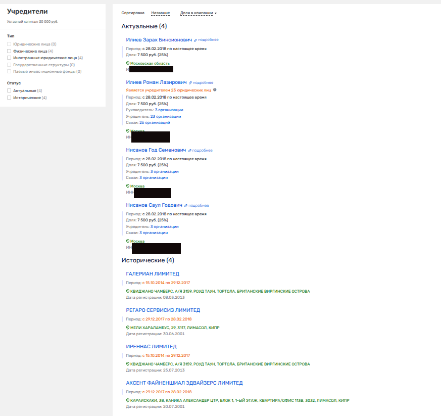Click link icon beside Илиев Зарах Бинсионович
This screenshot has width=441, height=416.
196,39
